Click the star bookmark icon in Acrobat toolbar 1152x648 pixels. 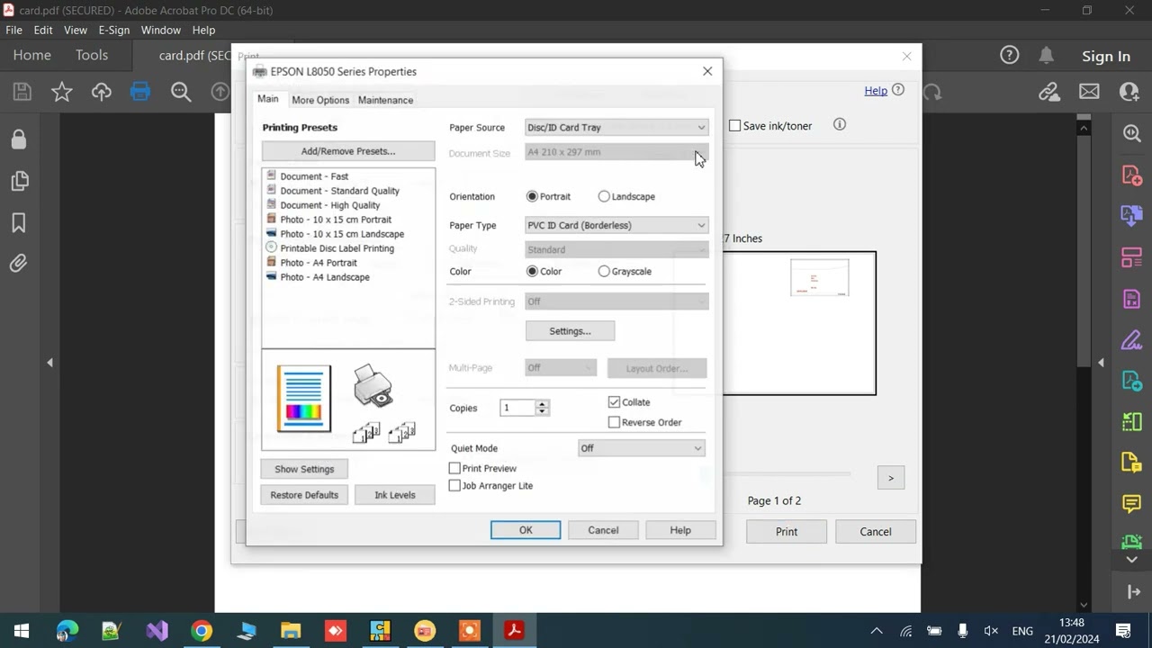[61, 92]
